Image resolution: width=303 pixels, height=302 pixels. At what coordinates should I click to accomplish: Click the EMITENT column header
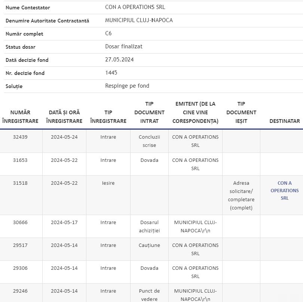[x=195, y=112]
